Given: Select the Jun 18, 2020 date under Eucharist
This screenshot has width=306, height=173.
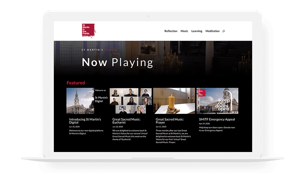Looking at the screenshot, I should (118, 127).
